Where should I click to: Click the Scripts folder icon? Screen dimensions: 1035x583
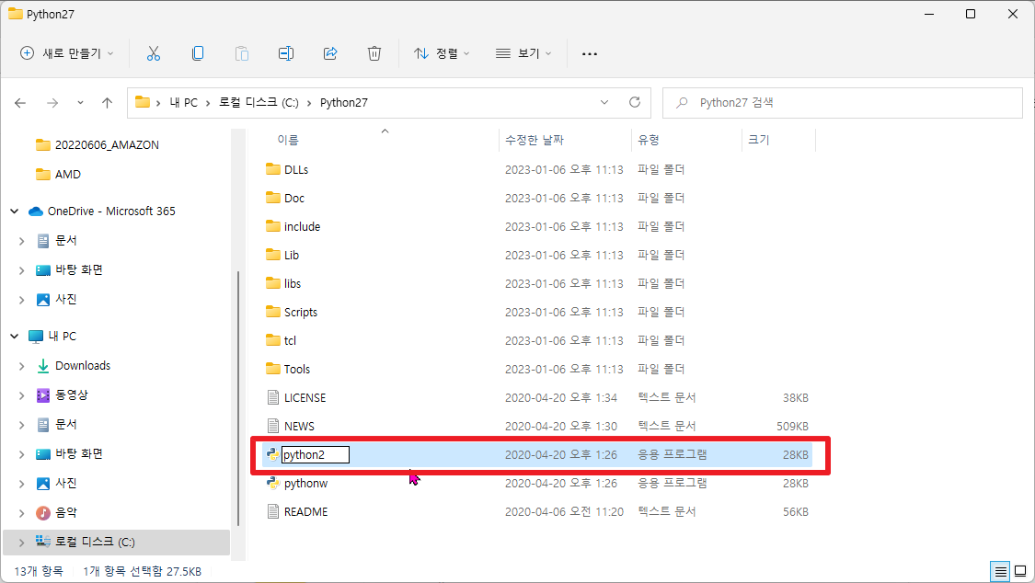click(x=272, y=312)
